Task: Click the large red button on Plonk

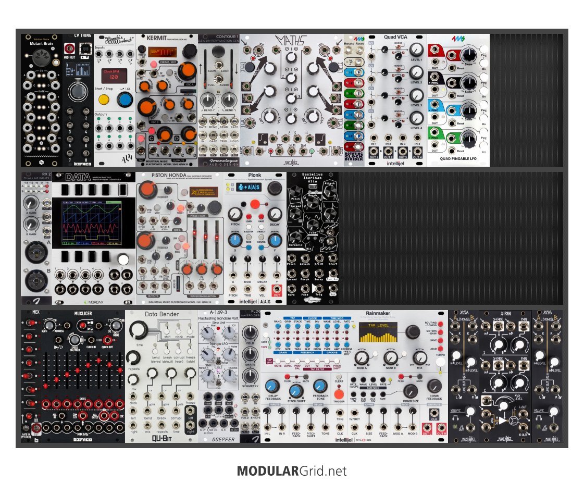Action: [x=255, y=204]
